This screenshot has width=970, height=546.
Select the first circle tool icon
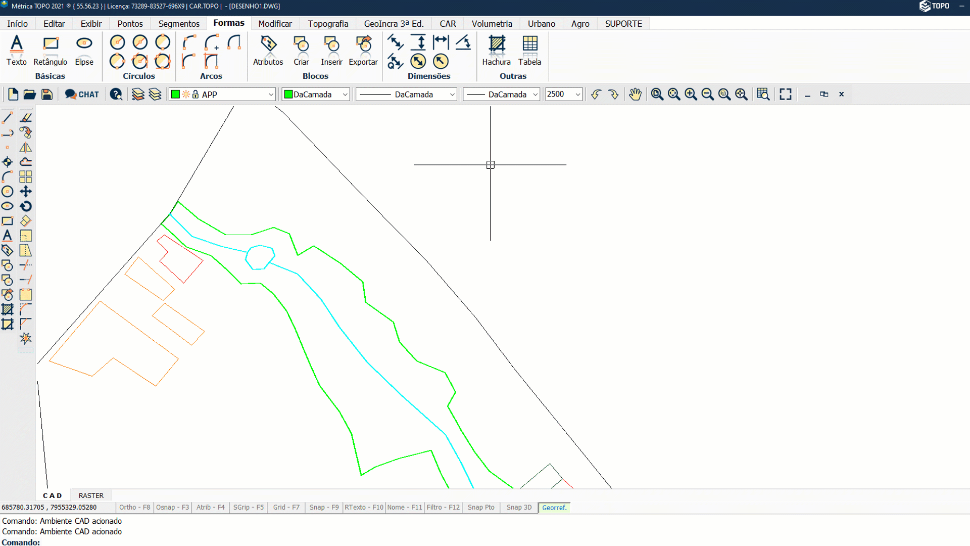coord(117,42)
